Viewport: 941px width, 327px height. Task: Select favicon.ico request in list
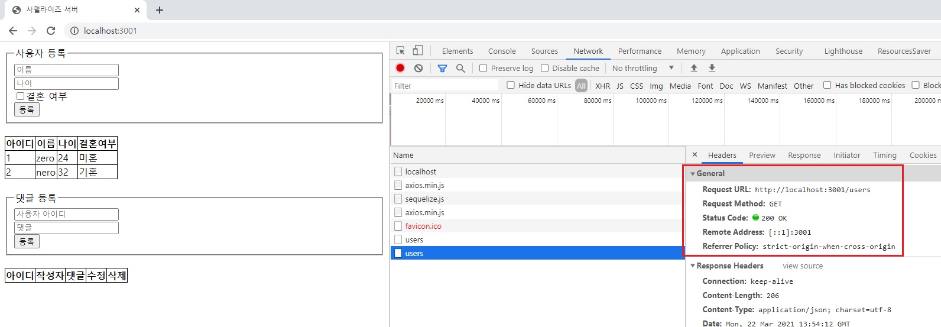423,226
